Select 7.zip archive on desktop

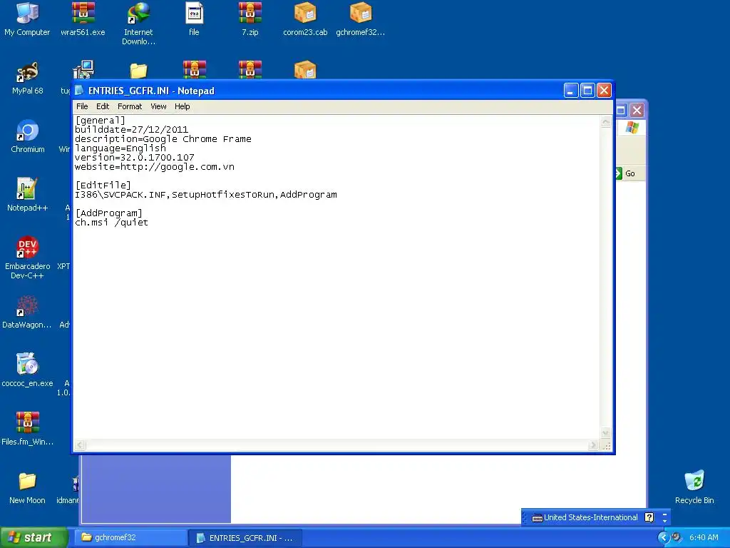tap(250, 19)
